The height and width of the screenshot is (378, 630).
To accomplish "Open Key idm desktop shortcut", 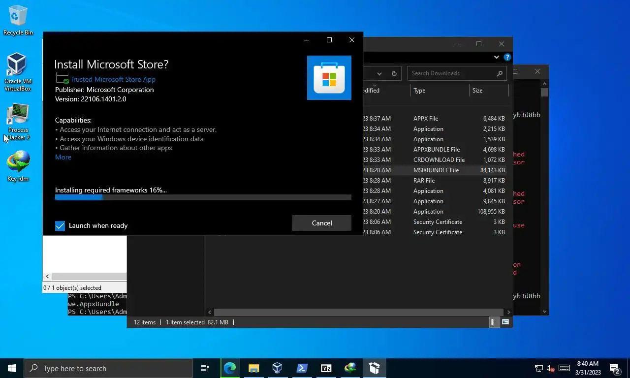I will click(x=18, y=166).
